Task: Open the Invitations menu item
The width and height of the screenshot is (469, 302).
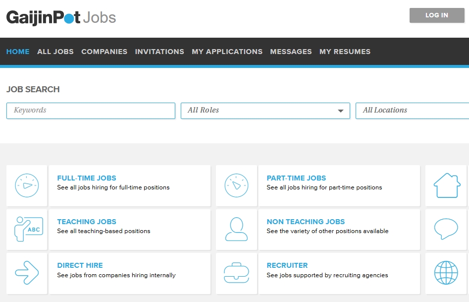Action: pos(159,52)
